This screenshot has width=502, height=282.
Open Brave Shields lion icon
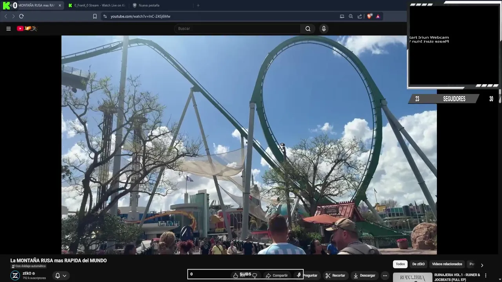[x=369, y=16]
